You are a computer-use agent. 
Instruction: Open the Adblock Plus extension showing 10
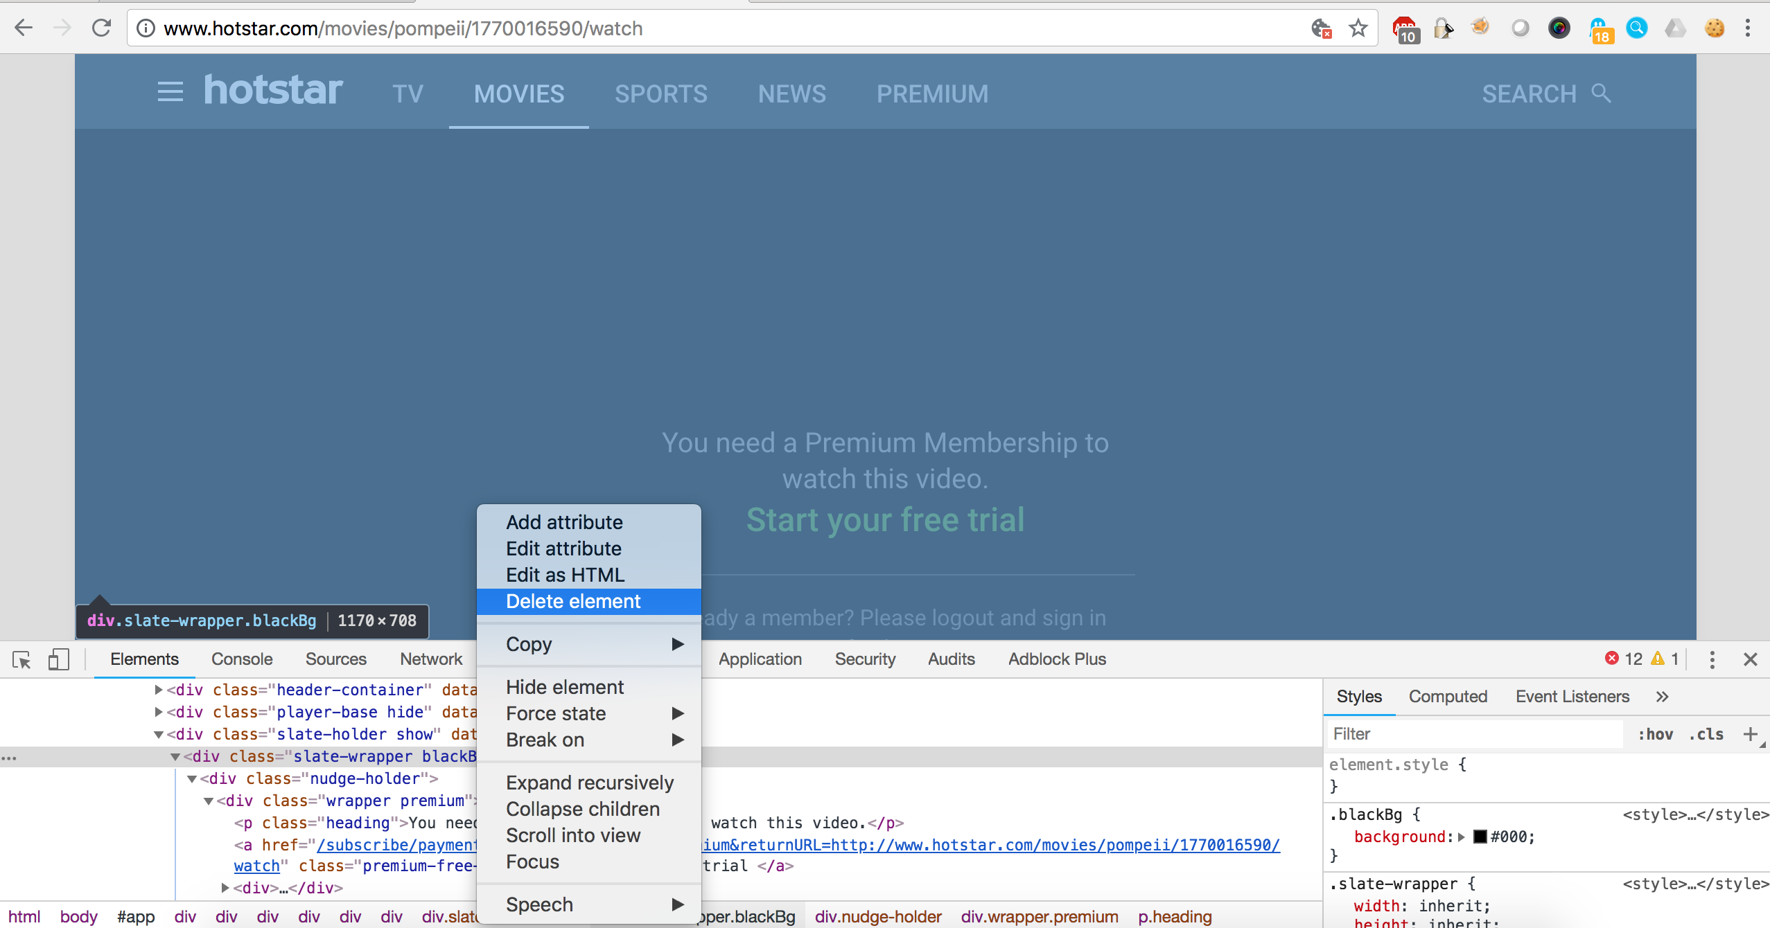click(x=1405, y=29)
